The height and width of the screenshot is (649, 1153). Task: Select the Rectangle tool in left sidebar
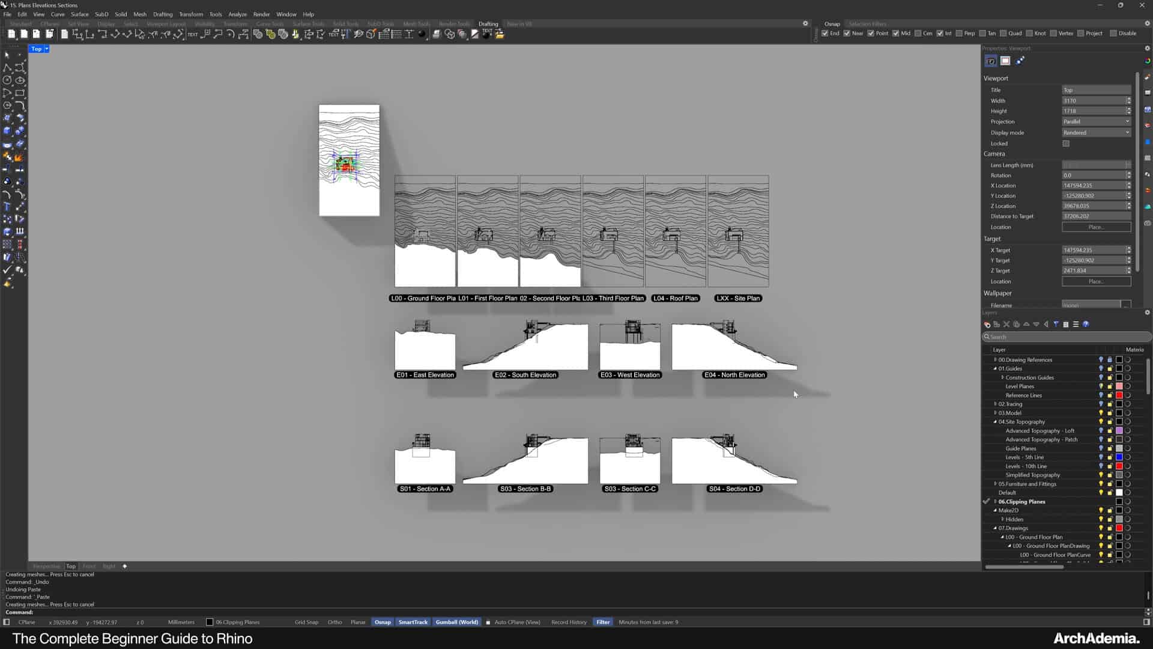click(x=20, y=93)
